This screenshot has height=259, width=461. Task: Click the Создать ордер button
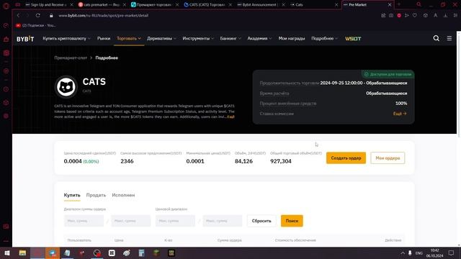pos(346,158)
